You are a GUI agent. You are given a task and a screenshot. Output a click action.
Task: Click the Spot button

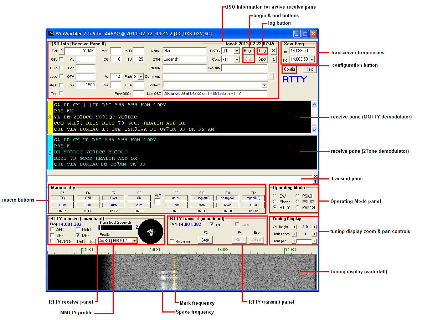[x=262, y=59]
